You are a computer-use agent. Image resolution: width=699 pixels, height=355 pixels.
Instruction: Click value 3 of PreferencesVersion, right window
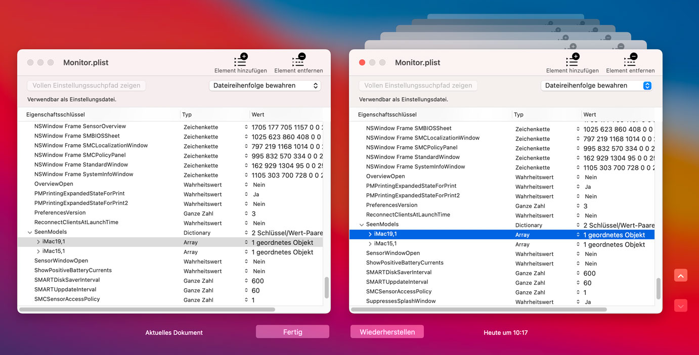click(x=585, y=206)
